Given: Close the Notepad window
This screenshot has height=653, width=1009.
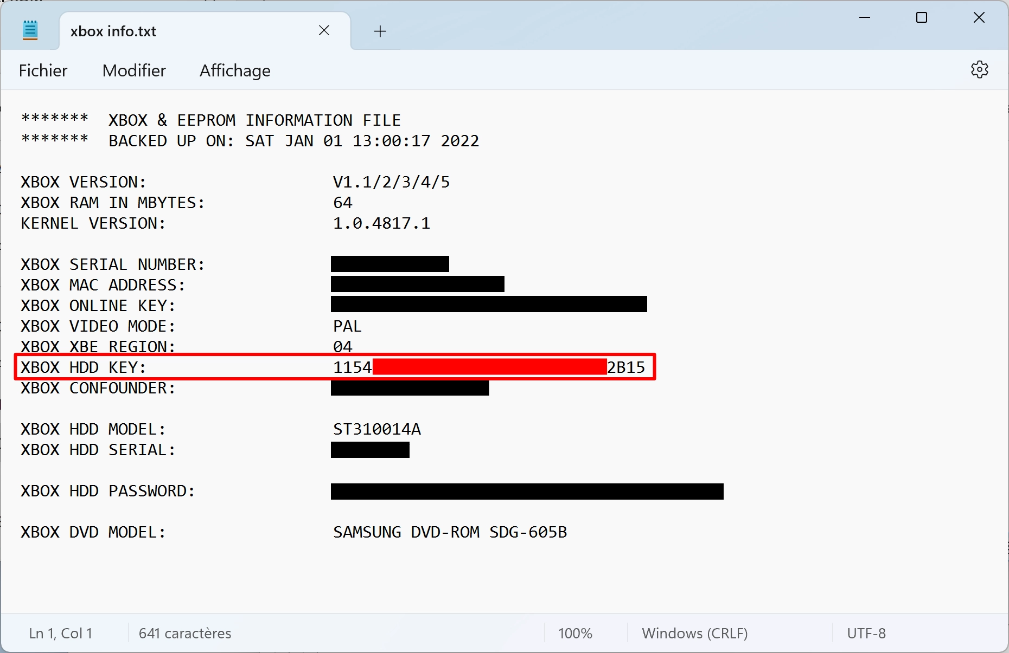Looking at the screenshot, I should (x=979, y=18).
